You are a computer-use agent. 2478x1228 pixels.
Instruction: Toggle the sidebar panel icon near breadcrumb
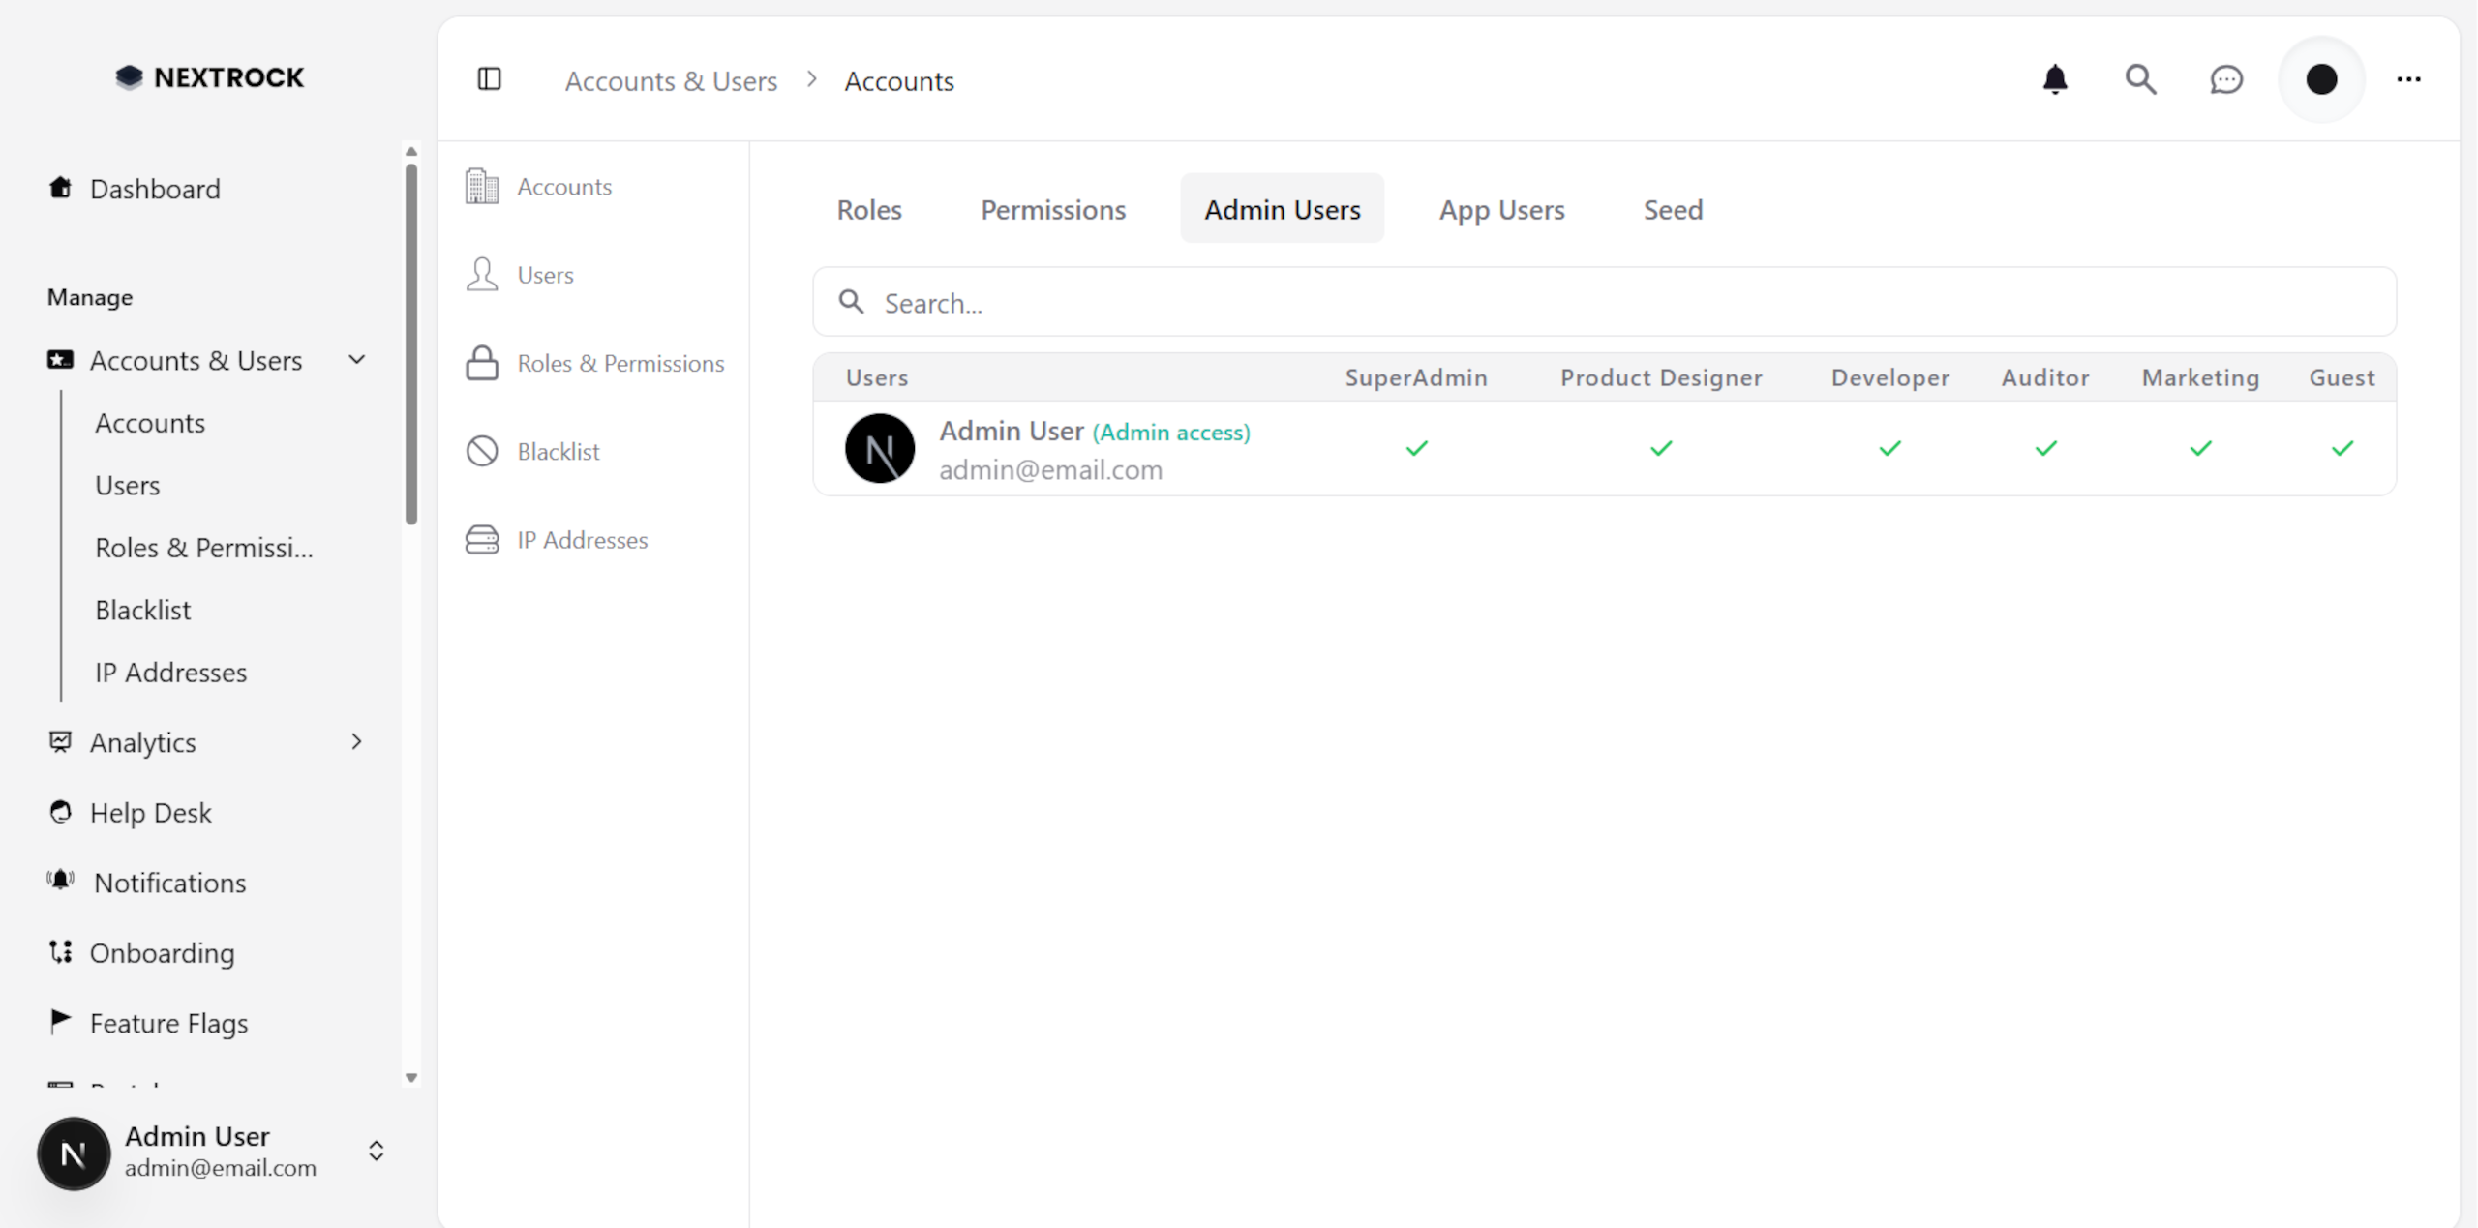click(x=489, y=79)
